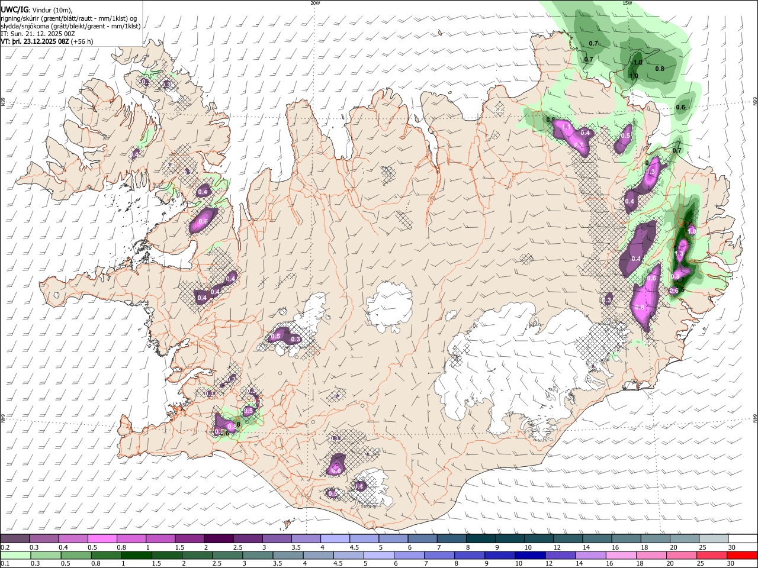The height and width of the screenshot is (568, 758).
Task: Select the 12 snow legend swatch
Action: point(567,539)
